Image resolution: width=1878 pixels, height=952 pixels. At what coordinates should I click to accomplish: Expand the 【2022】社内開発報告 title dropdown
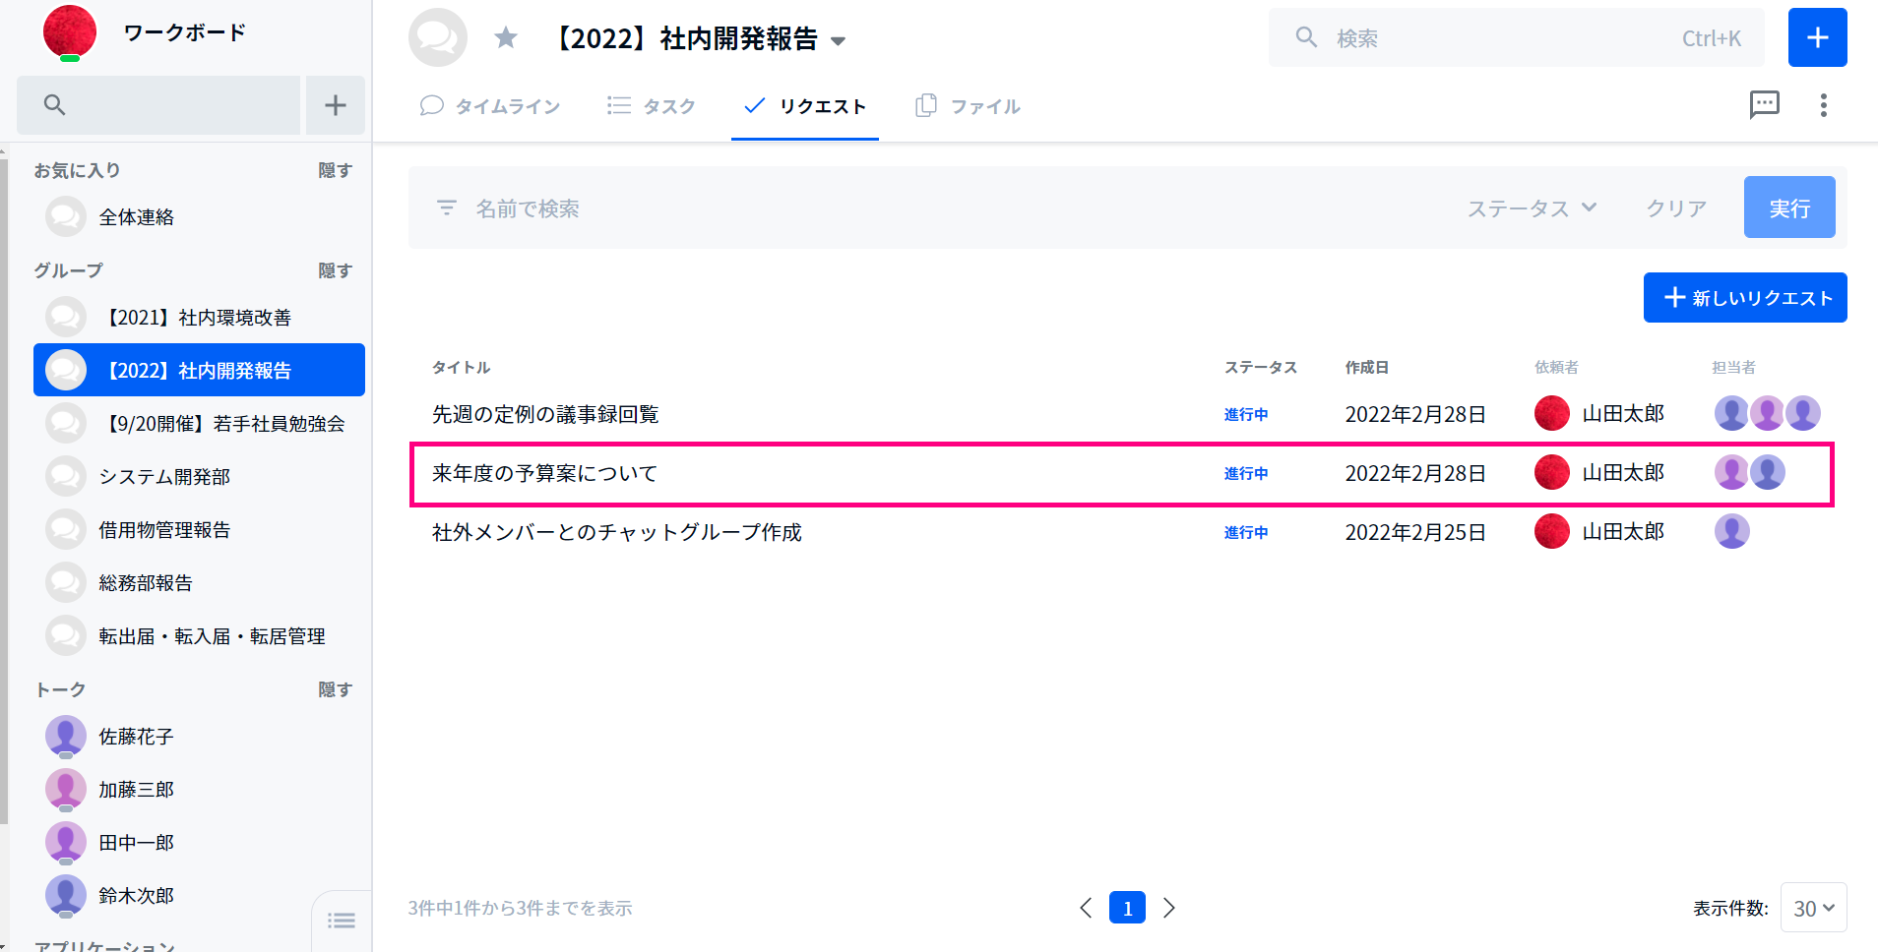(x=838, y=41)
